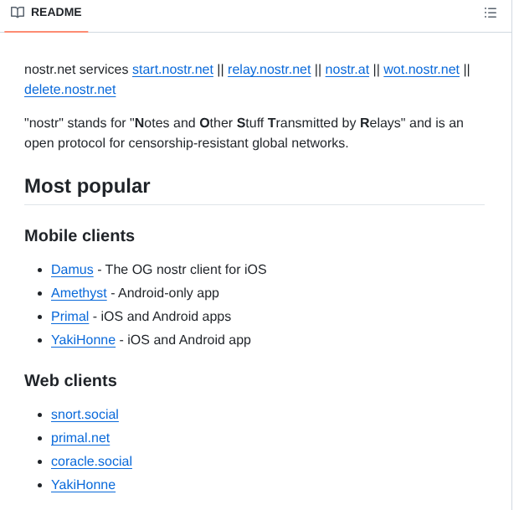The width and height of the screenshot is (519, 510).
Task: Open the Primal mobile client link
Action: [x=69, y=317]
